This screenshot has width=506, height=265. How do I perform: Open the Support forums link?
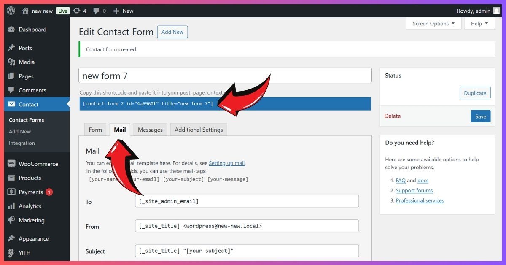(414, 191)
